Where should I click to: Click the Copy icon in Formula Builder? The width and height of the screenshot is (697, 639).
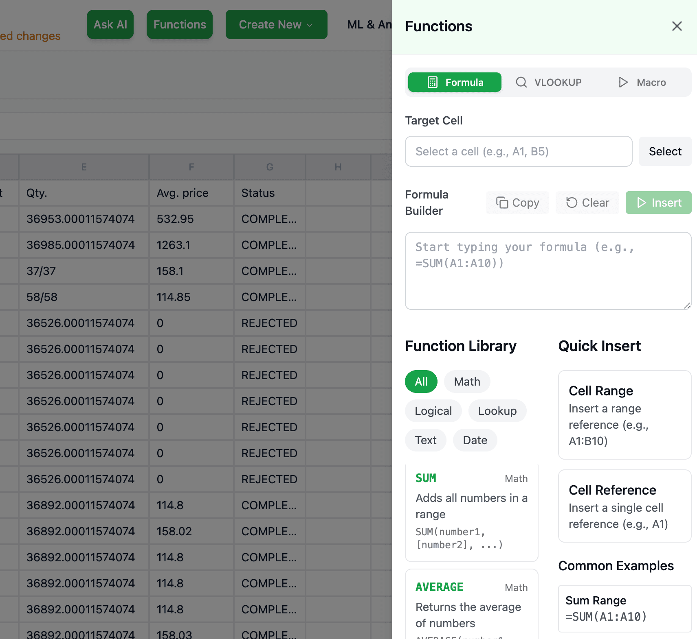click(x=502, y=202)
